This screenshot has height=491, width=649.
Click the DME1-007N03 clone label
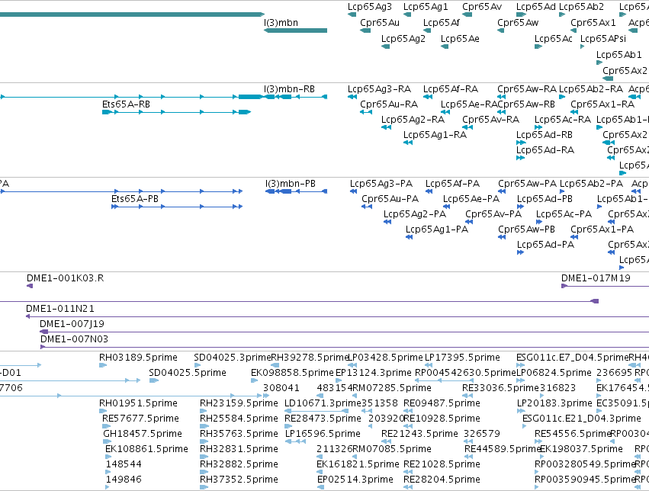tap(74, 339)
